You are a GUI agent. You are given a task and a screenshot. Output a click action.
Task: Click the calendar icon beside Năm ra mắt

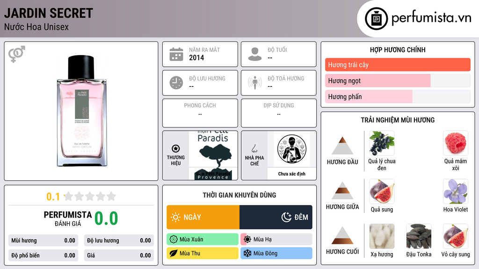click(x=176, y=54)
